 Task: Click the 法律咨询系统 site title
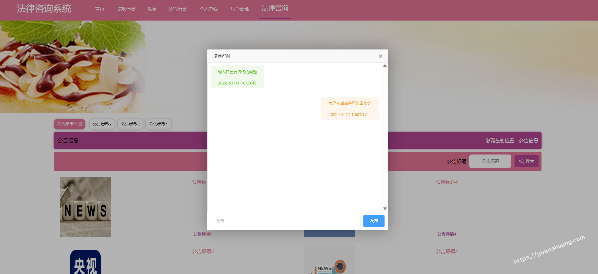pyautogui.click(x=44, y=9)
